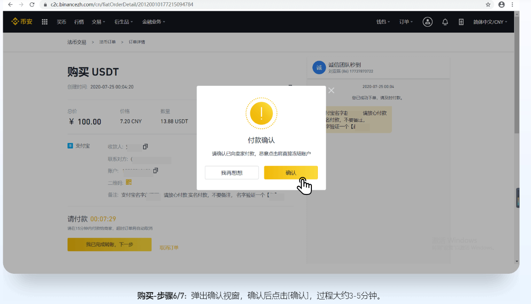The height and width of the screenshot is (304, 531).
Task: Bookmark this page with the star icon
Action: click(488, 5)
